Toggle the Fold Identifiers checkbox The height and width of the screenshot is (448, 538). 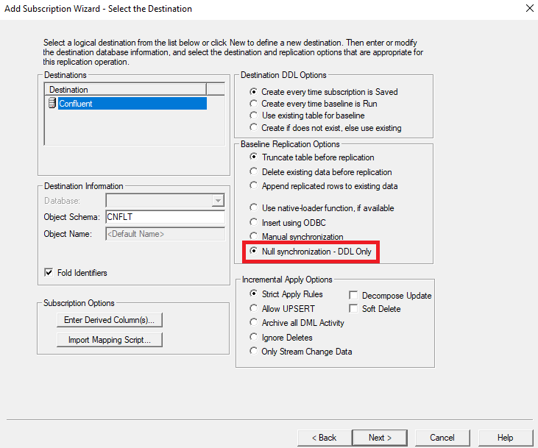pos(49,273)
